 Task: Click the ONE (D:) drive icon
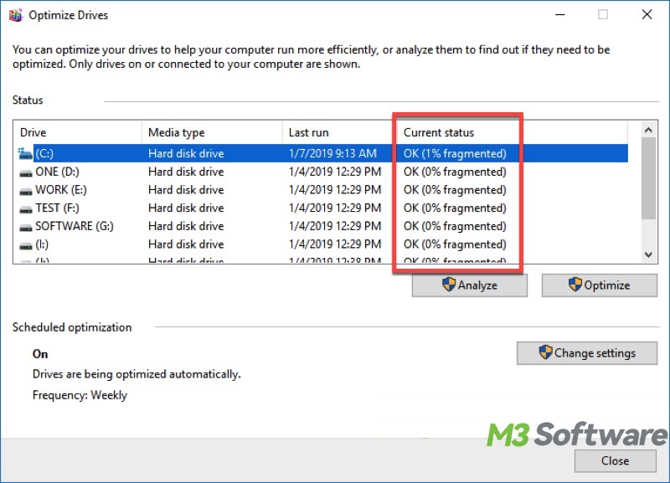pyautogui.click(x=25, y=172)
